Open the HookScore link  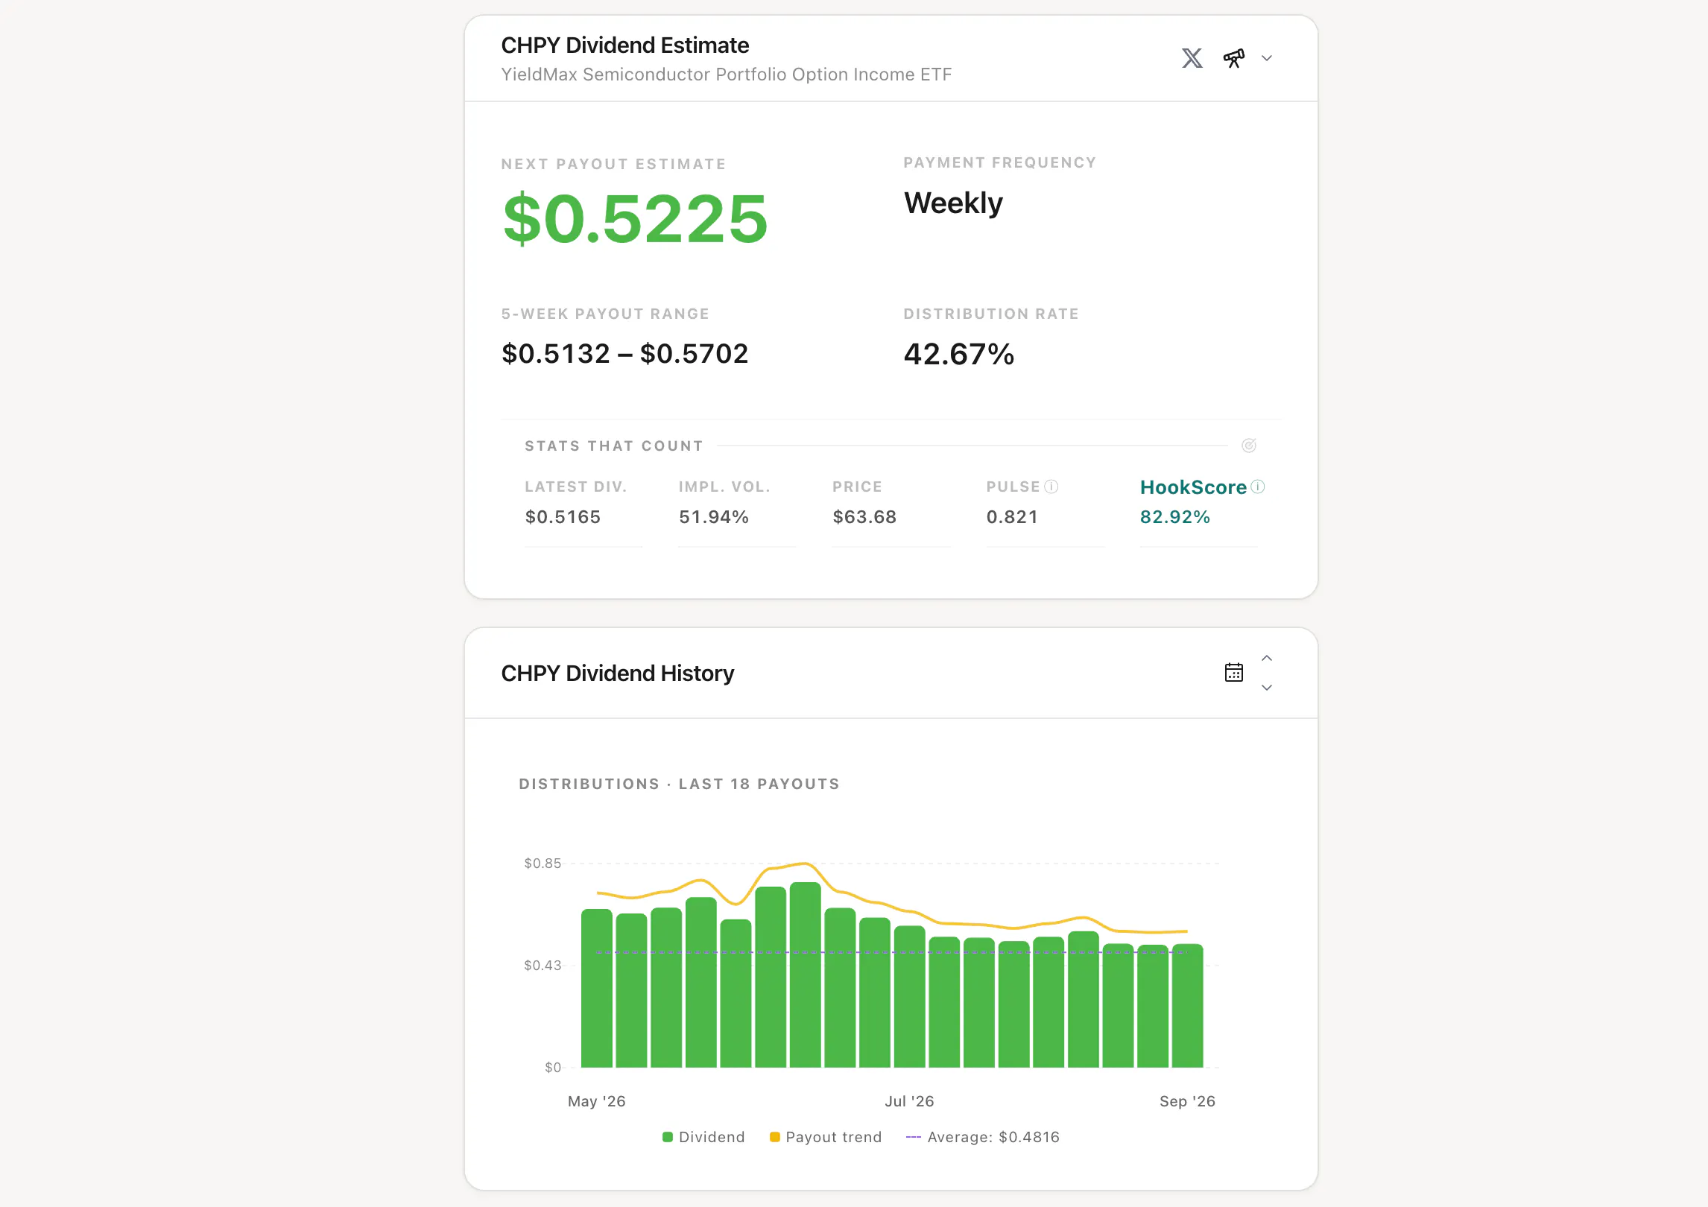1193,487
